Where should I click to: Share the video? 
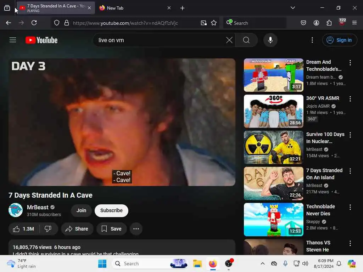pos(77,229)
